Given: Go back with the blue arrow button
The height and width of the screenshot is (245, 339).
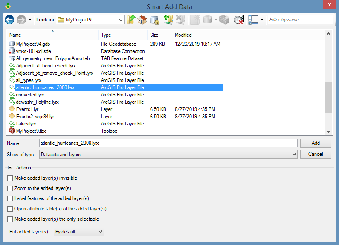Looking at the screenshot, I should 9,20.
